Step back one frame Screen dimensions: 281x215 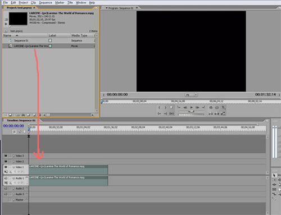tap(185, 107)
